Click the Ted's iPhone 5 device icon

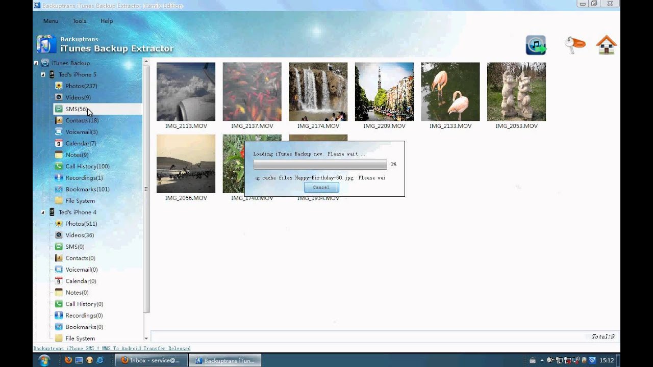pos(52,74)
